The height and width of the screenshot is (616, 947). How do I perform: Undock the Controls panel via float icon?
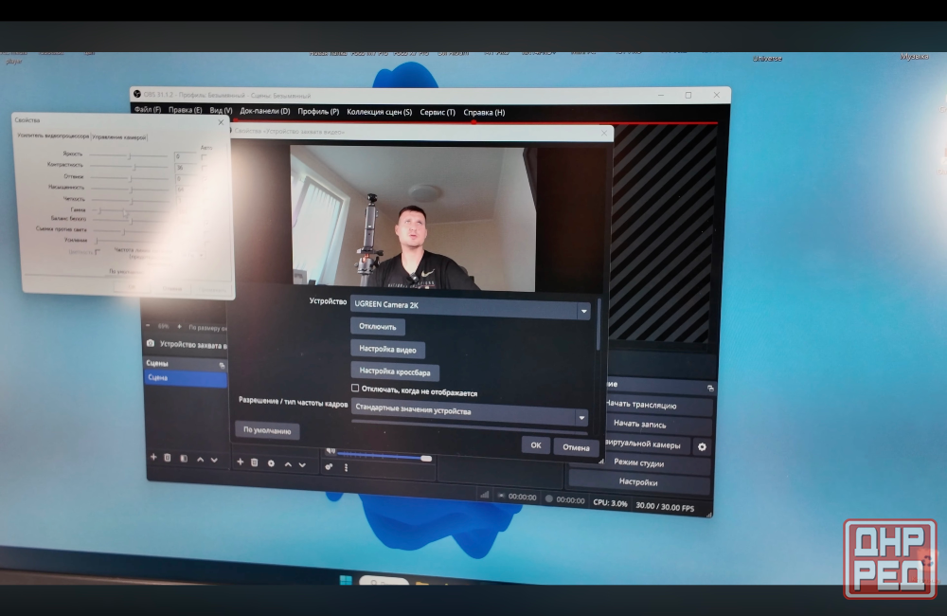[710, 388]
